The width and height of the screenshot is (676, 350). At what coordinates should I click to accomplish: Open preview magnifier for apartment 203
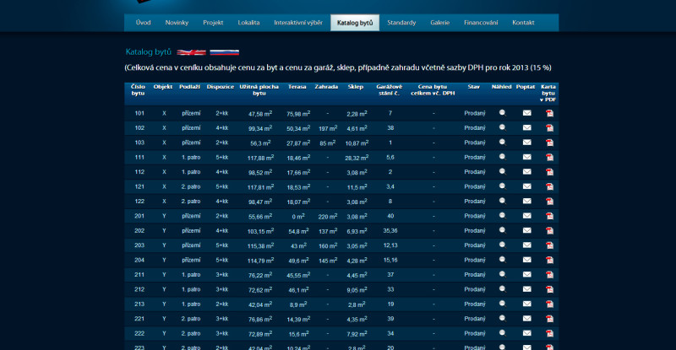pos(502,245)
